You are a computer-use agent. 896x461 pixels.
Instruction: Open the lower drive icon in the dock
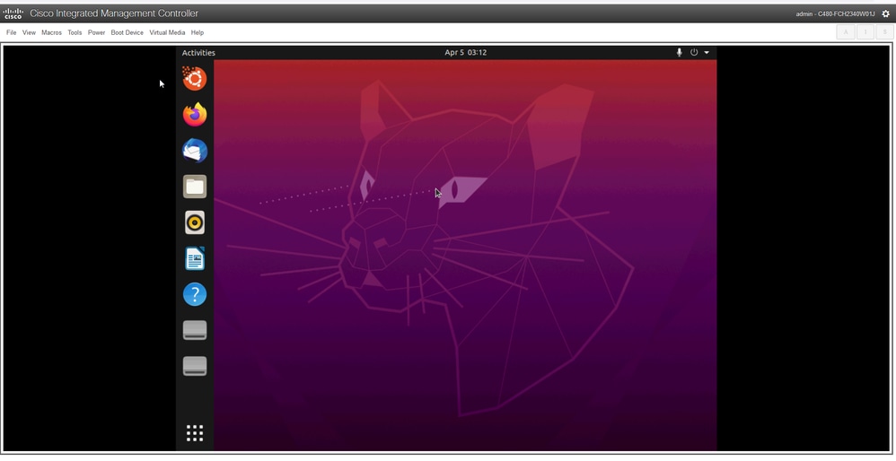(194, 366)
